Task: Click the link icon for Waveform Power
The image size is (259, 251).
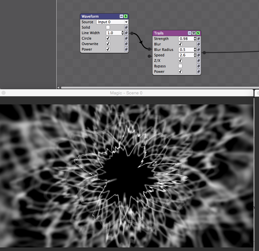Action: [126, 49]
